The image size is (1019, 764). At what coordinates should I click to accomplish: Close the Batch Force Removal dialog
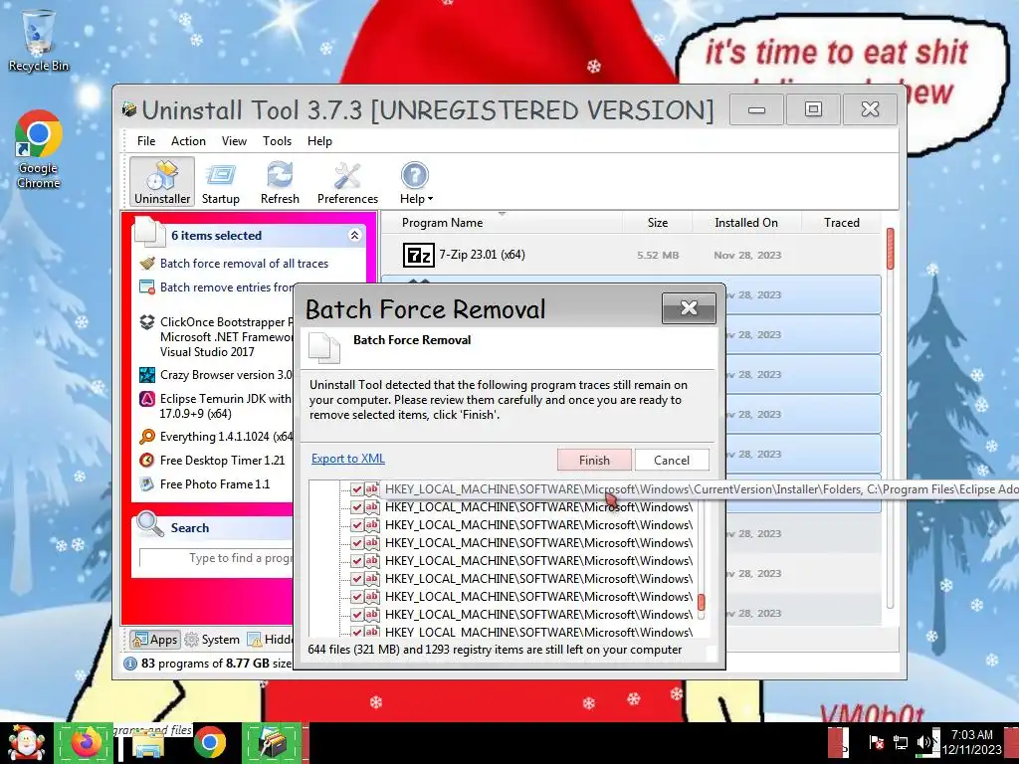[x=689, y=307]
